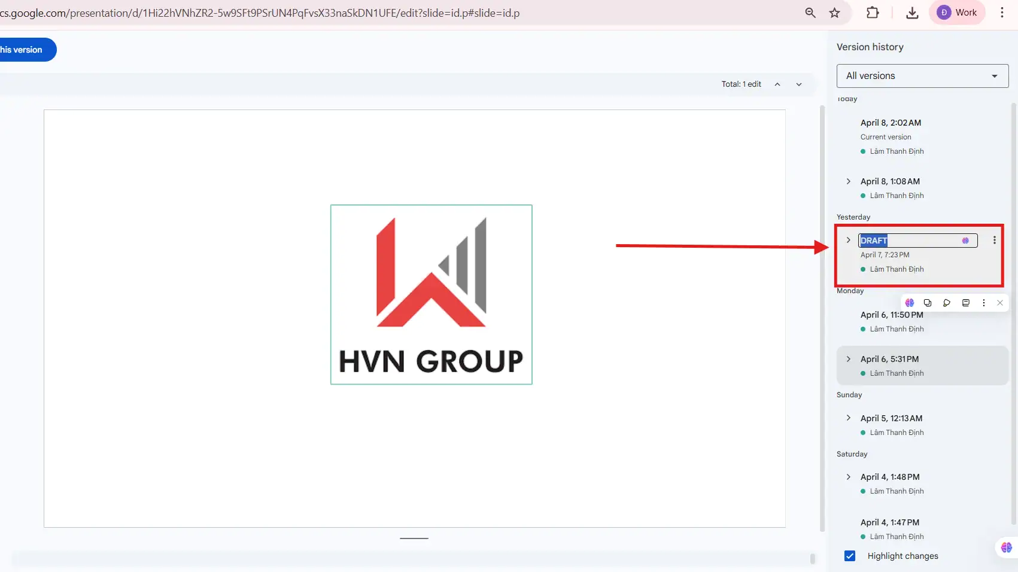Expand the April 8, 1:08 AM version
The image size is (1018, 572).
(x=848, y=181)
